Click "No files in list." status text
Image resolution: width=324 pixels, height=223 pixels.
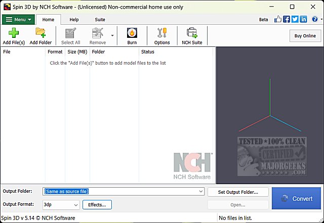[x=235, y=218]
